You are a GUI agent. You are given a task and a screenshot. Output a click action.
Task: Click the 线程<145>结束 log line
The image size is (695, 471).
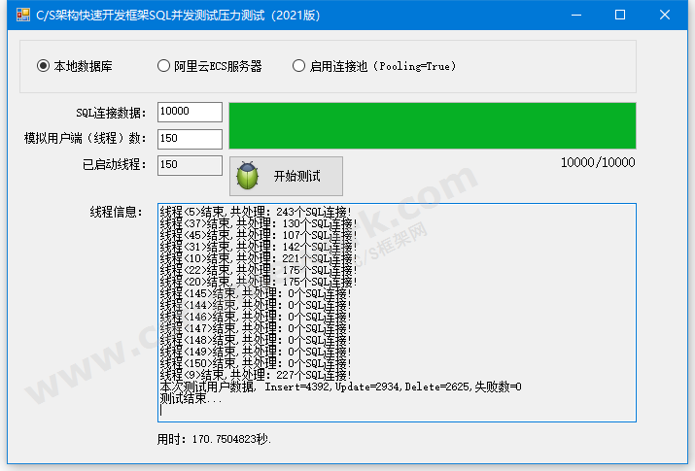tap(256, 293)
